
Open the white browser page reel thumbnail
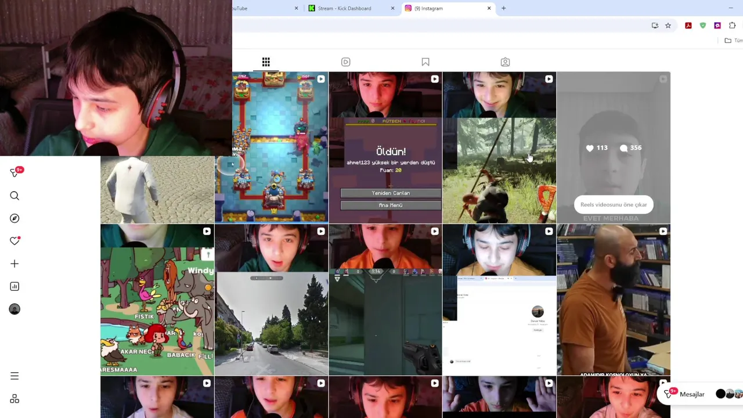click(499, 300)
